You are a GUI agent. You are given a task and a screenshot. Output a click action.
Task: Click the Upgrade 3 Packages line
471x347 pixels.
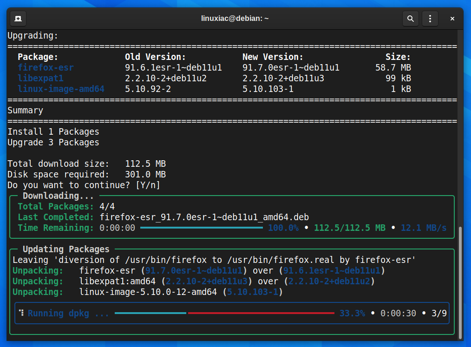point(53,143)
